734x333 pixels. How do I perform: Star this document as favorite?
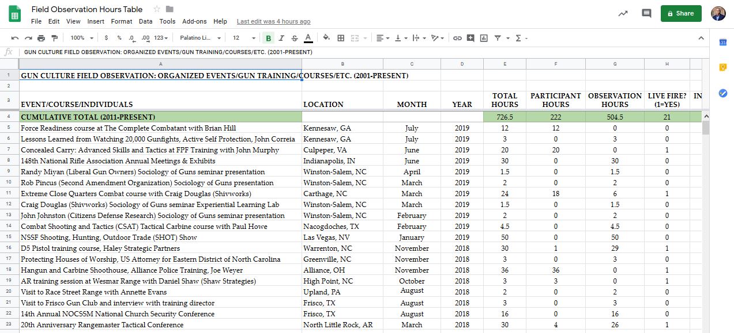point(157,9)
